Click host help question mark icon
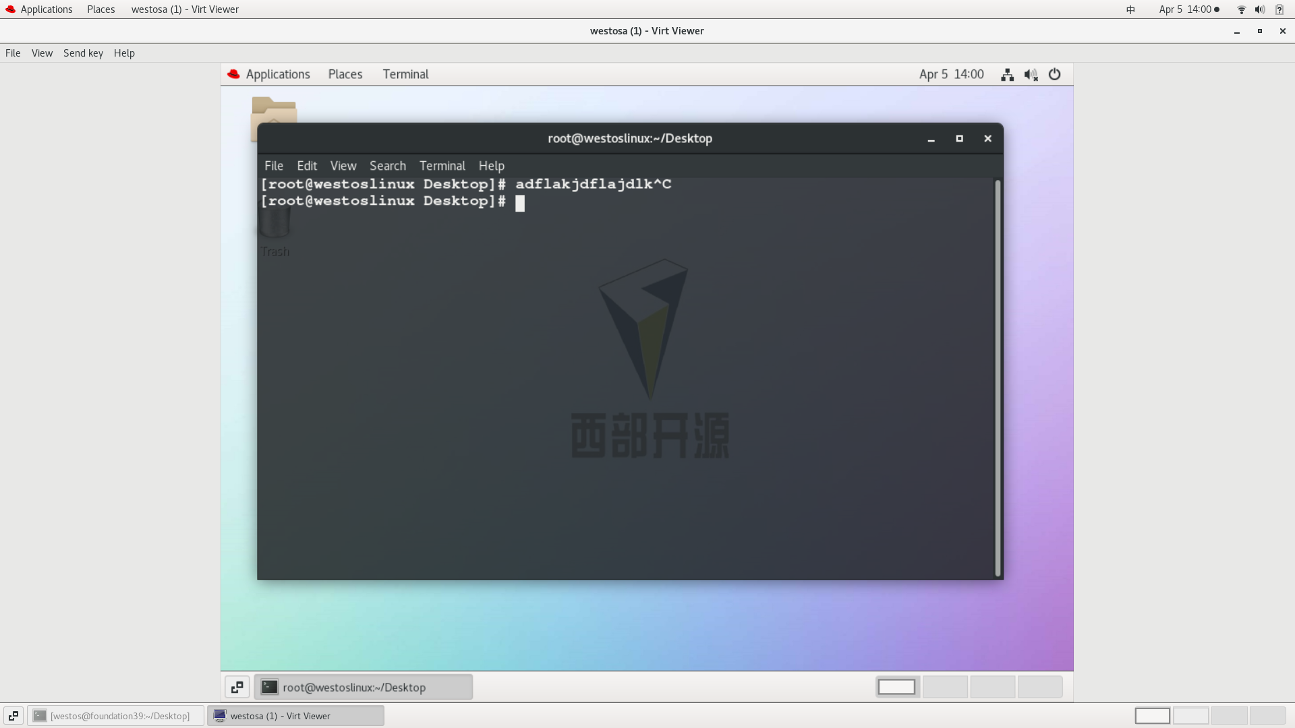 (x=1279, y=9)
